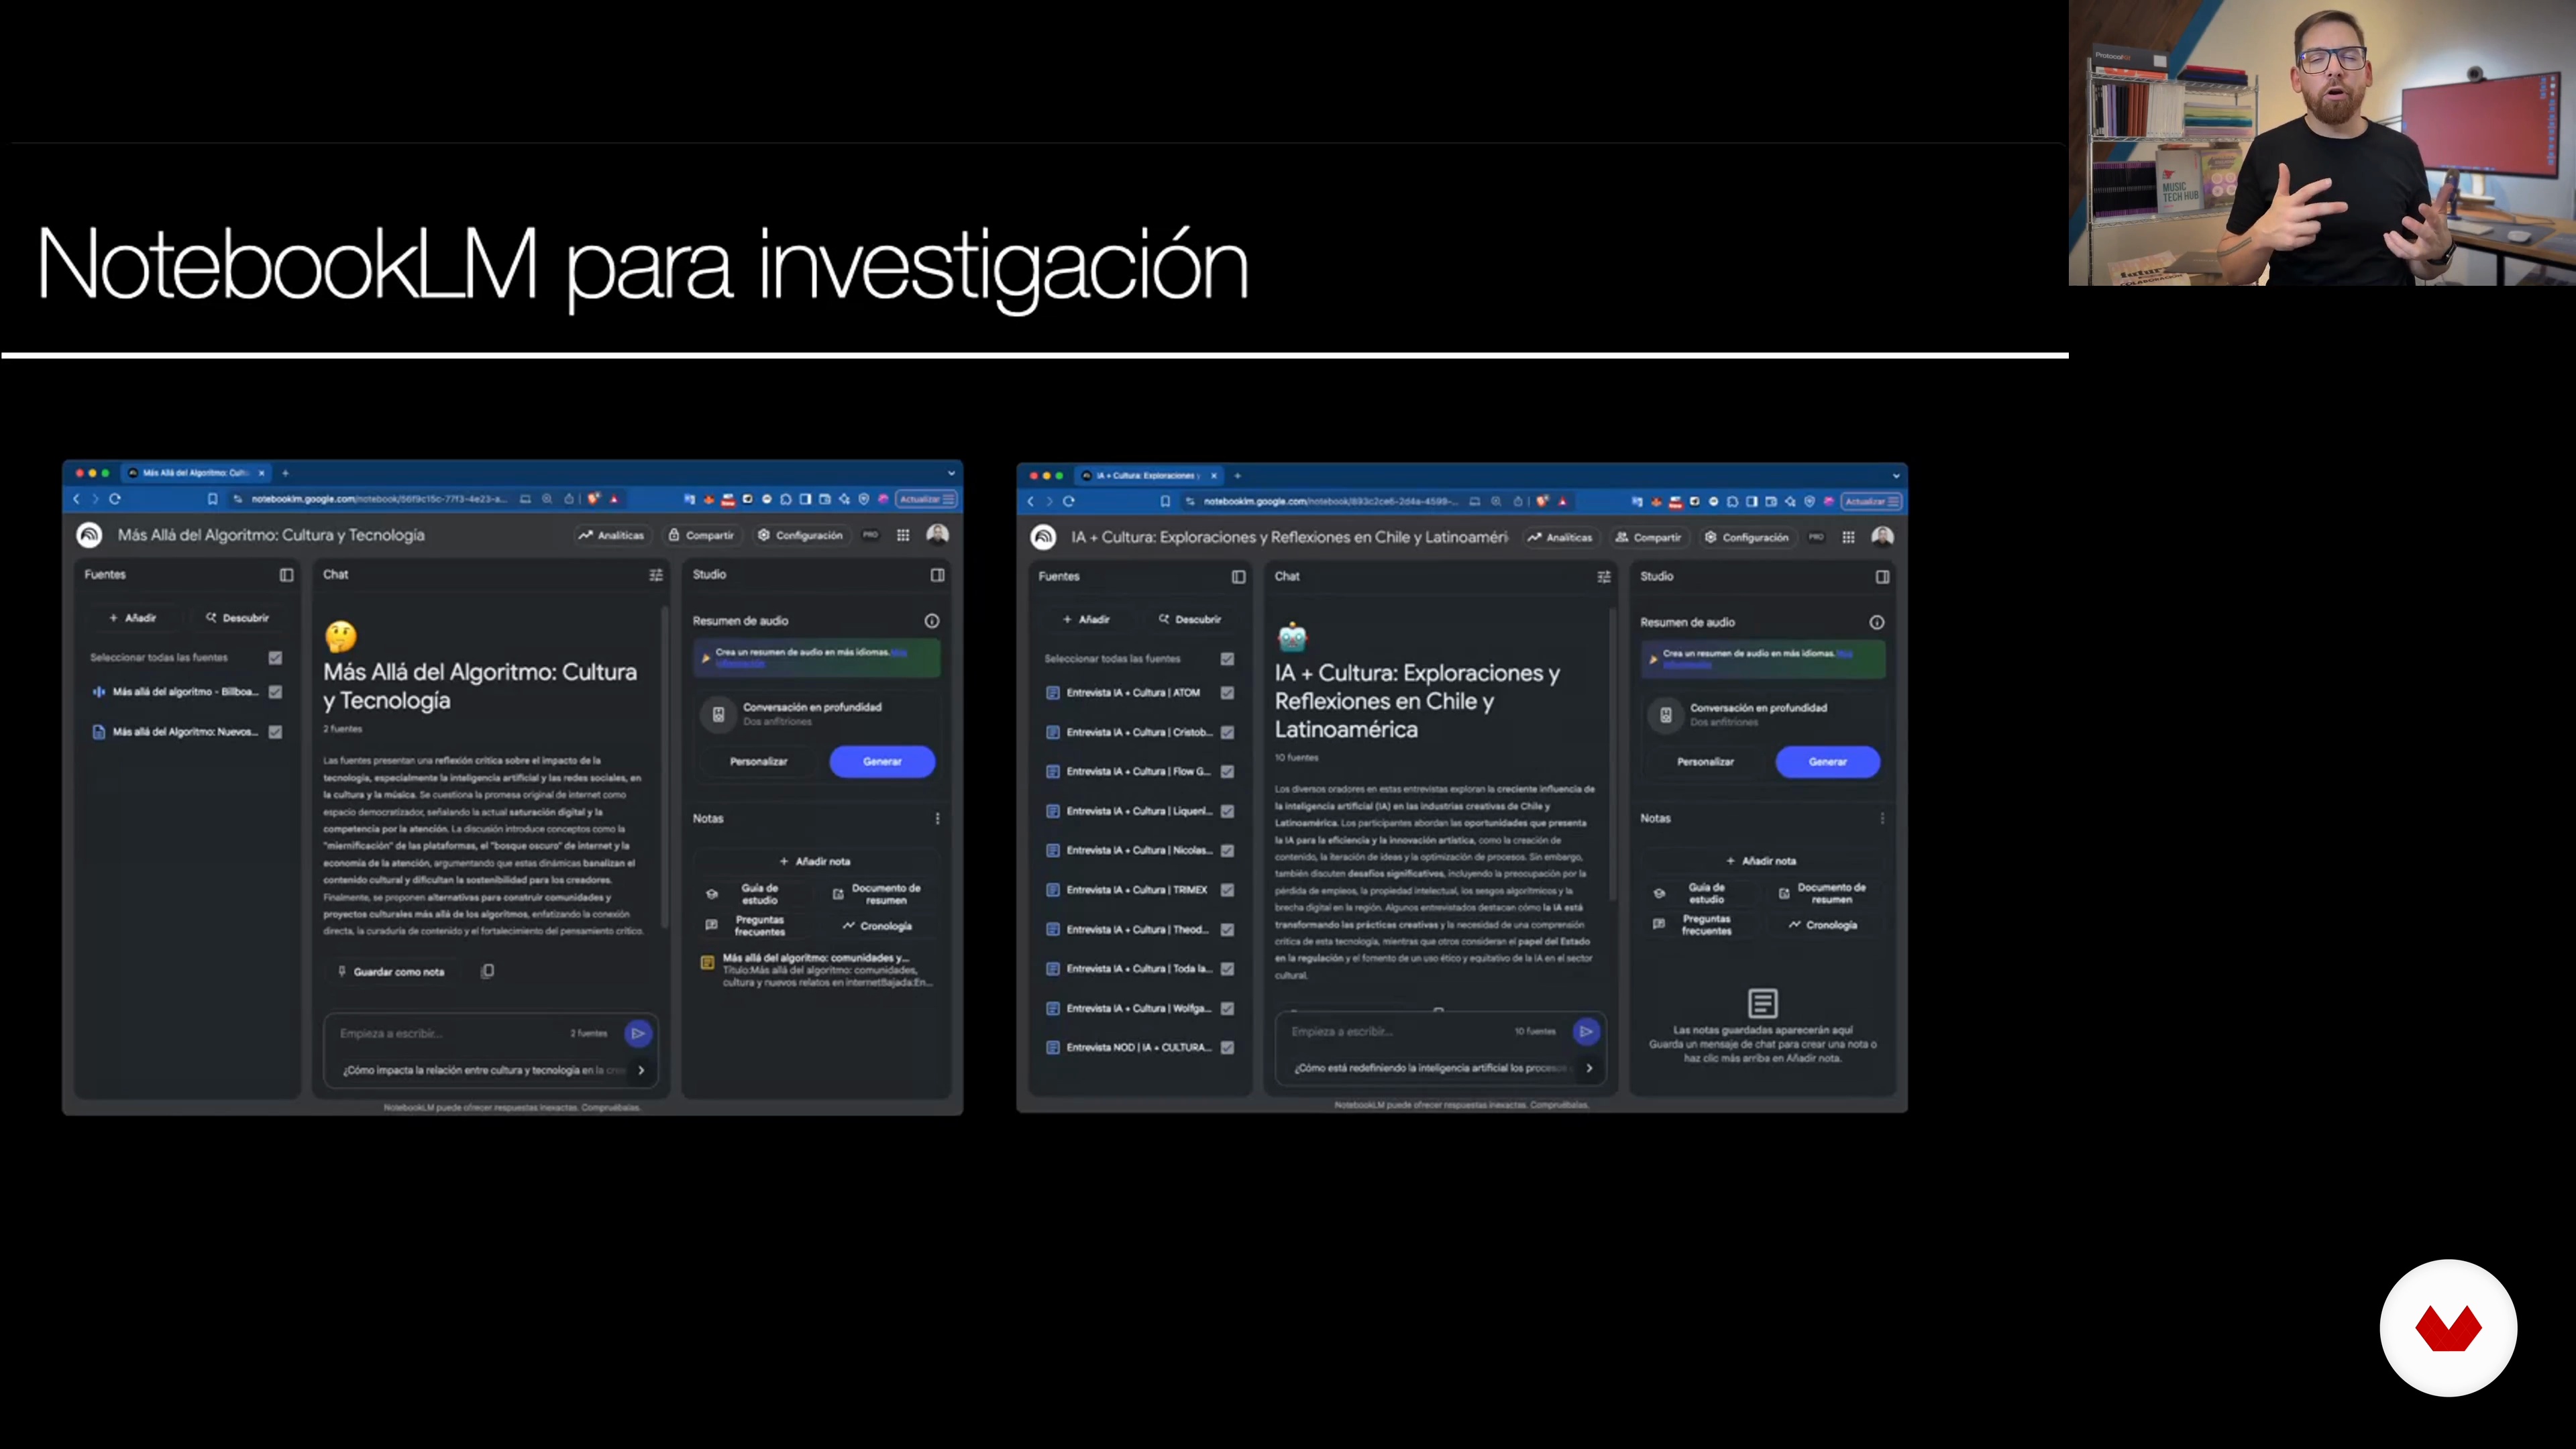The height and width of the screenshot is (1449, 2576).
Task: Go back in Más Allá del Algoritmo browser window
Action: (76, 499)
